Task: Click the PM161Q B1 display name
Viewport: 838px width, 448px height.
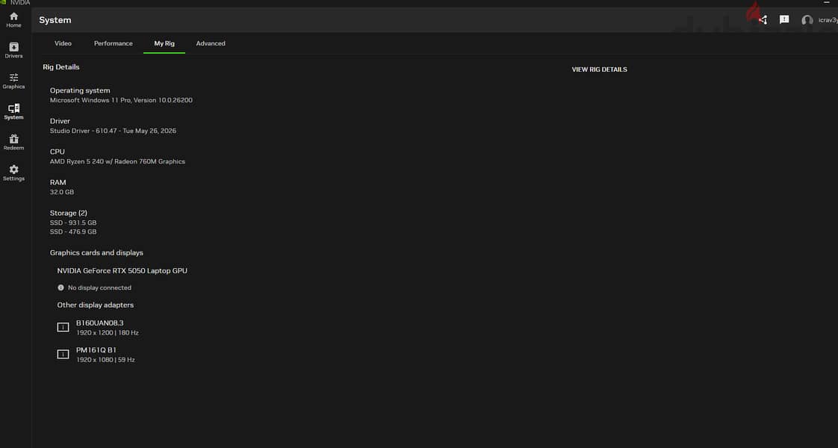Action: (96, 350)
